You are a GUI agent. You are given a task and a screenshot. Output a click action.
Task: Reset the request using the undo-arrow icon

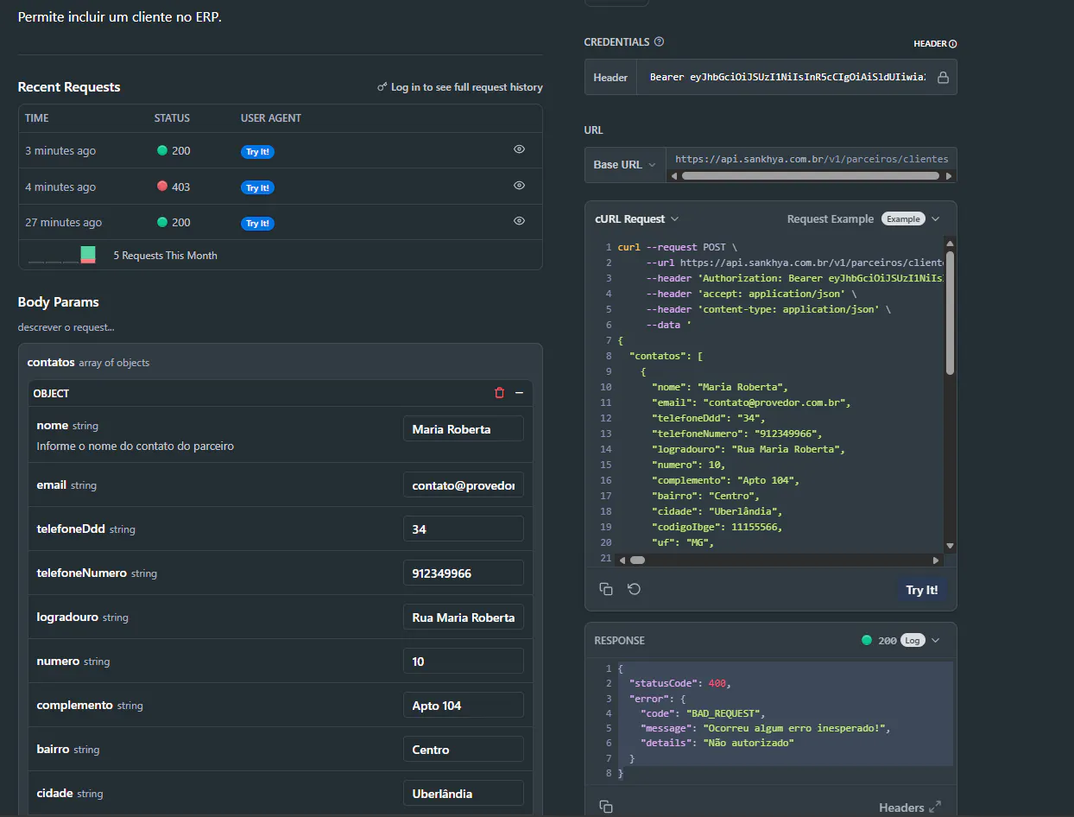pyautogui.click(x=634, y=589)
